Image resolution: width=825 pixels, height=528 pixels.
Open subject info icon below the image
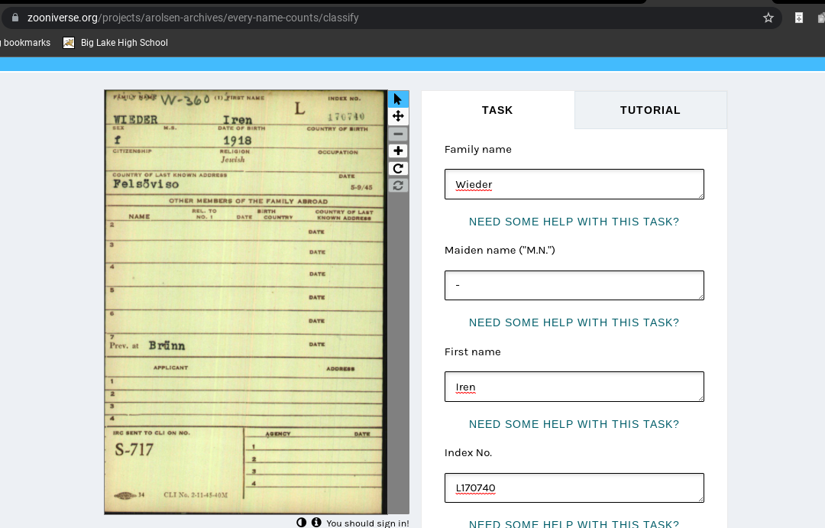[x=316, y=522]
